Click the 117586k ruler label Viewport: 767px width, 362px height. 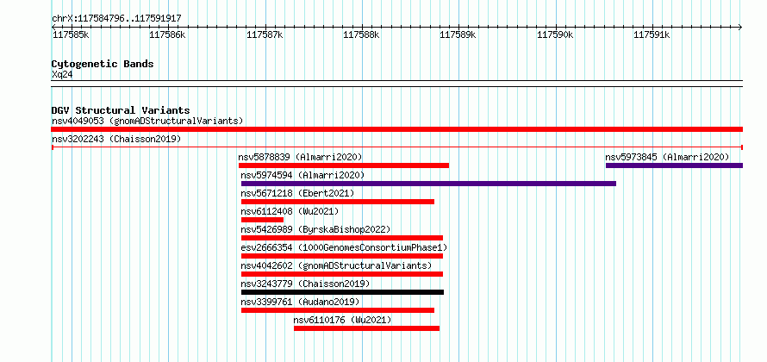point(168,34)
